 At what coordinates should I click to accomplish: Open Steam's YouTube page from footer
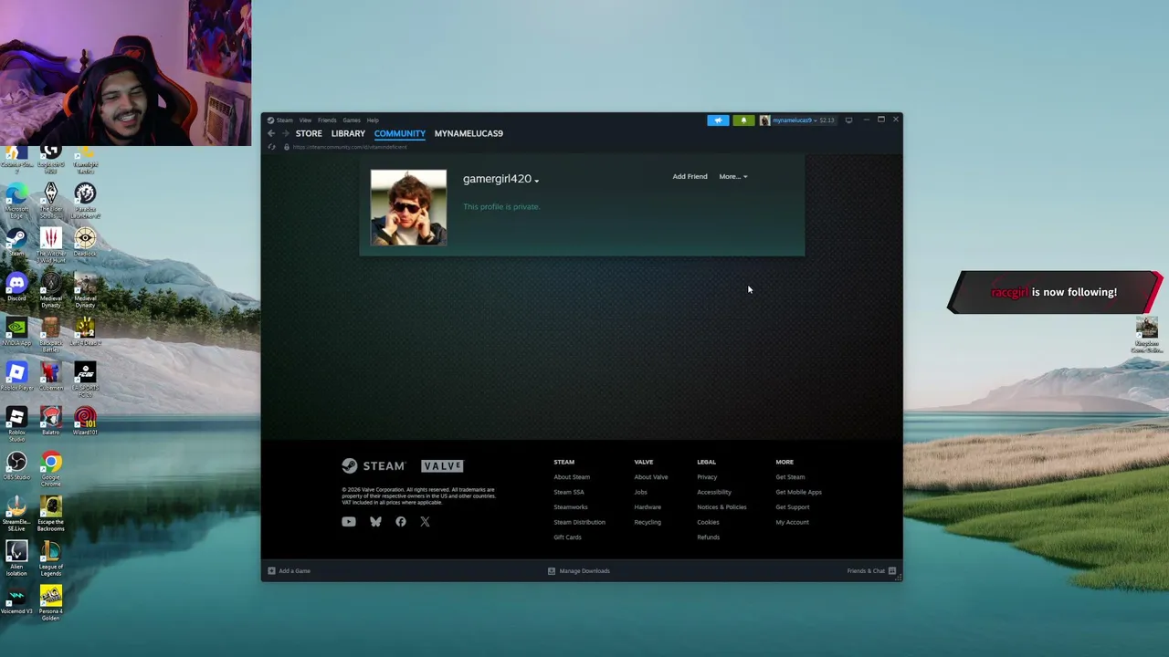click(349, 522)
